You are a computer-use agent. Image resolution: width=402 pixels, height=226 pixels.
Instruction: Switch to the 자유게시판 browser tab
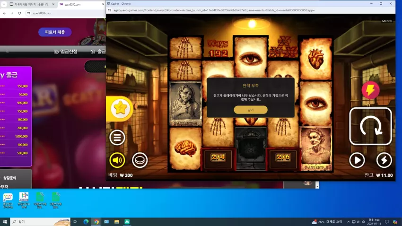[x=32, y=4]
